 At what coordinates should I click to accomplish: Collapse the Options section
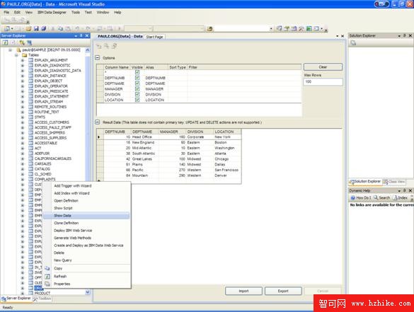coord(98,58)
